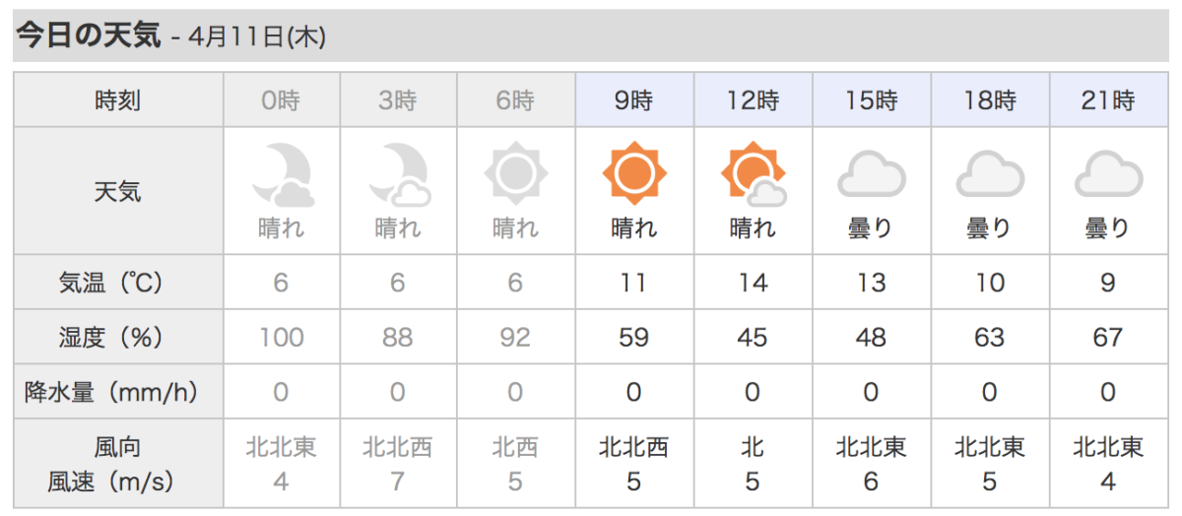Click the 14 degree temperature at 12時
The height and width of the screenshot is (516, 1182).
click(753, 283)
